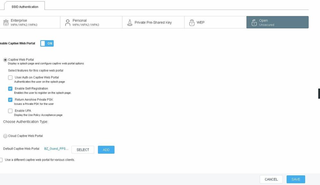
Task: Uncheck the Enable Self-Registration checkbox
Action: (10, 89)
